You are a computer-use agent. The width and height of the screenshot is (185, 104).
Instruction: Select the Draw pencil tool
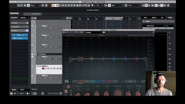60,5
